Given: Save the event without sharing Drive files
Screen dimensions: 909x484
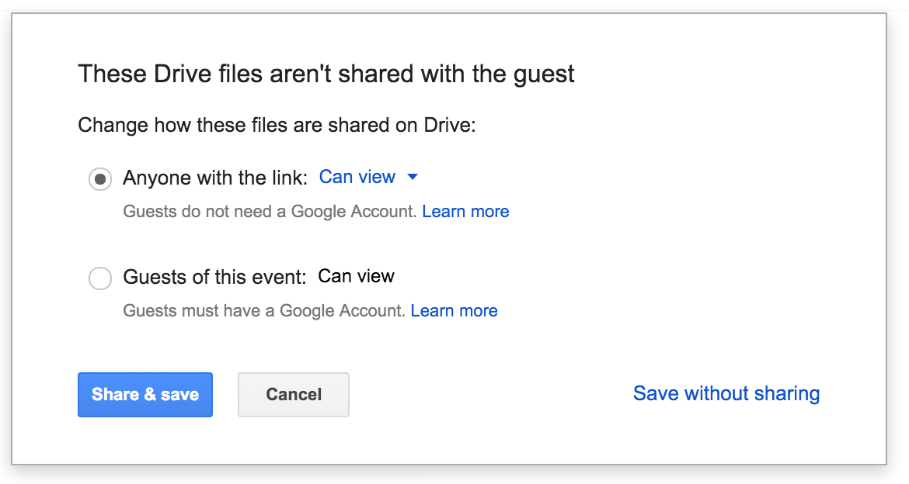Looking at the screenshot, I should coord(726,393).
